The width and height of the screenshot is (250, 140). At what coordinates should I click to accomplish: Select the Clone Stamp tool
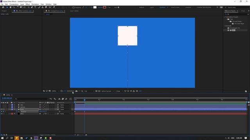43,7
